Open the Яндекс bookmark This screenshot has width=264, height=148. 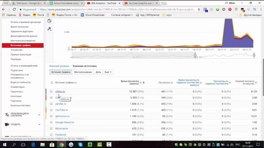point(25,15)
